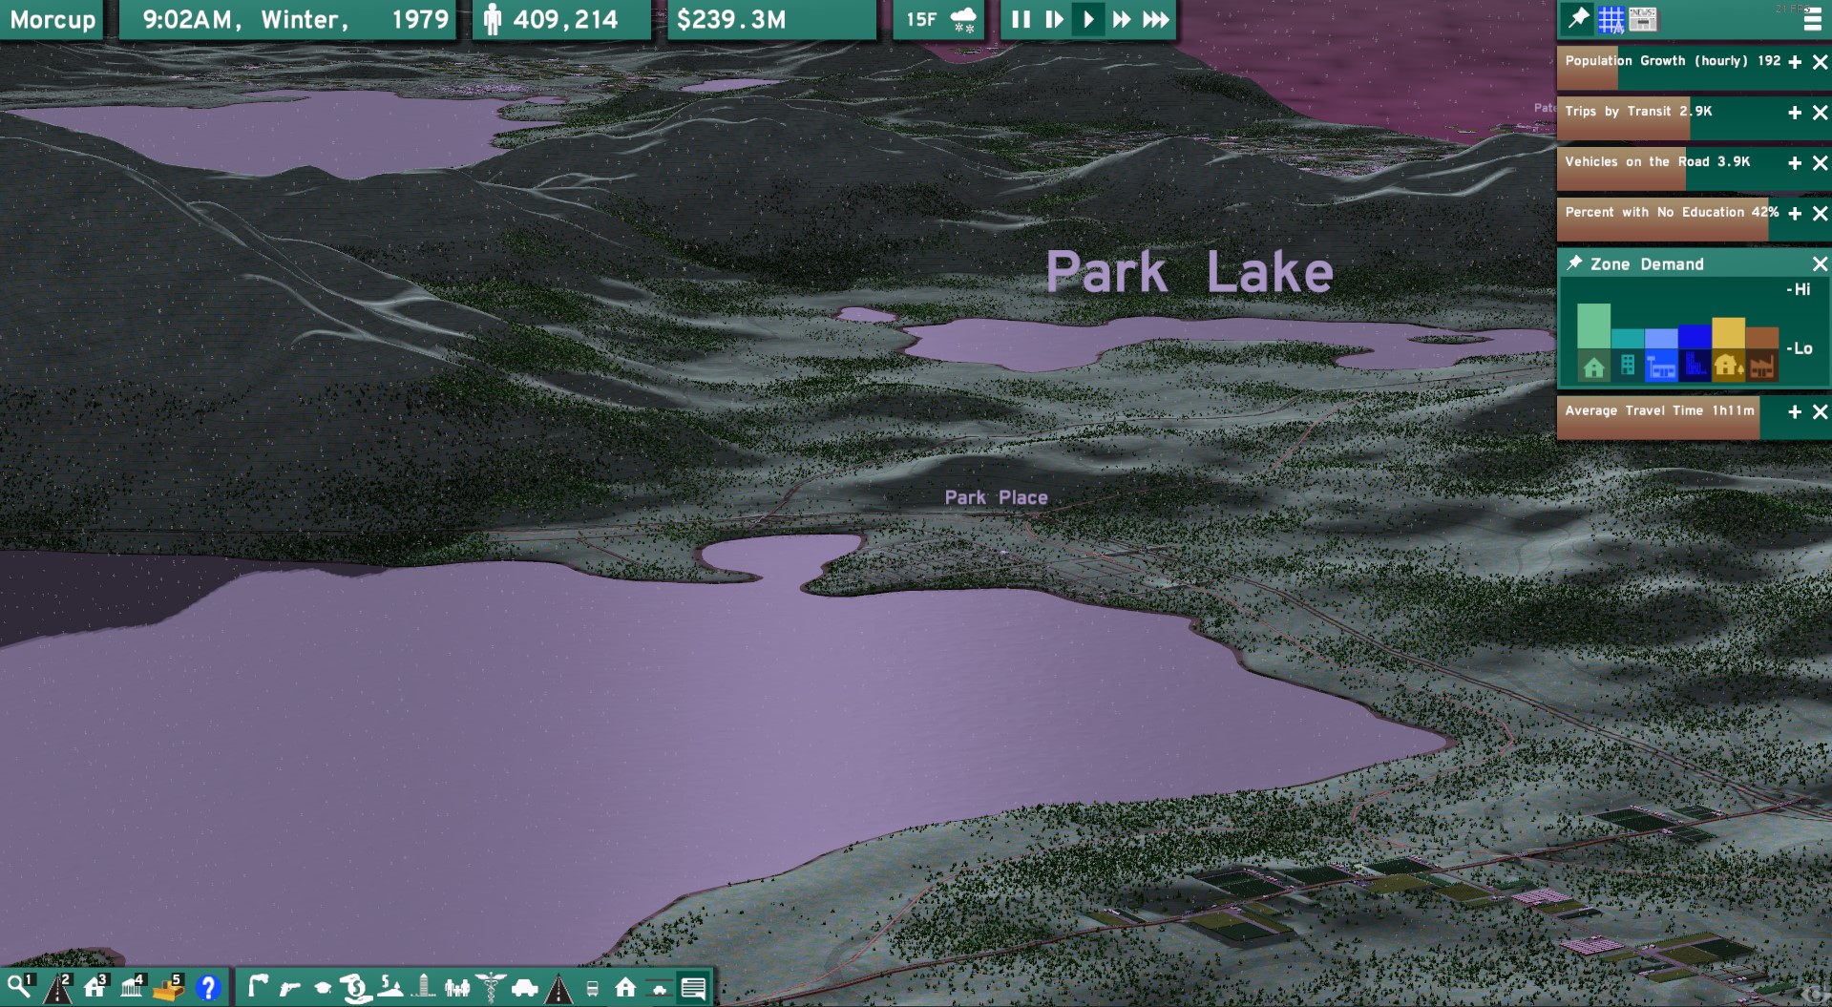Open the $239.3M budget panel
Screen dimensions: 1832x1007
[x=771, y=19]
